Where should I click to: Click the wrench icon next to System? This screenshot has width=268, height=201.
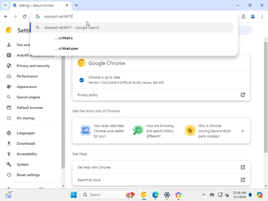(9, 164)
